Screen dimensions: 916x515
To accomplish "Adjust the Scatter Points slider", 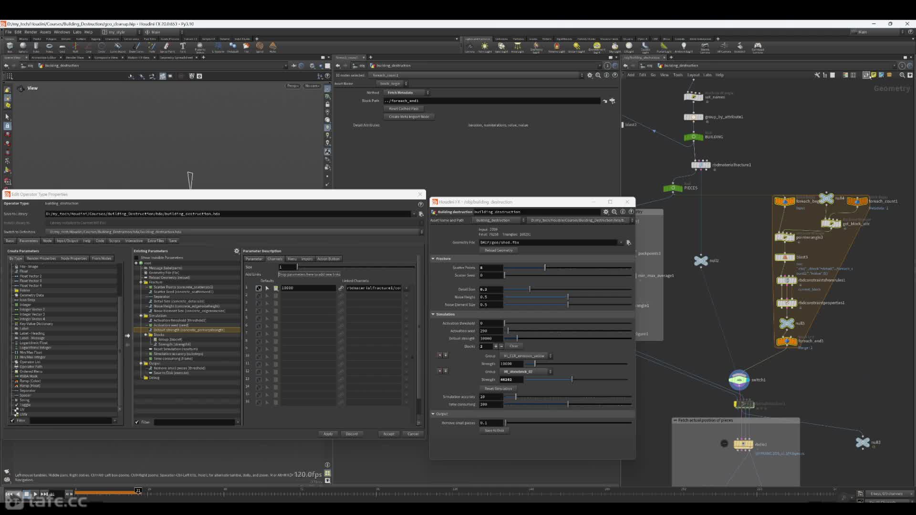I will point(568,268).
